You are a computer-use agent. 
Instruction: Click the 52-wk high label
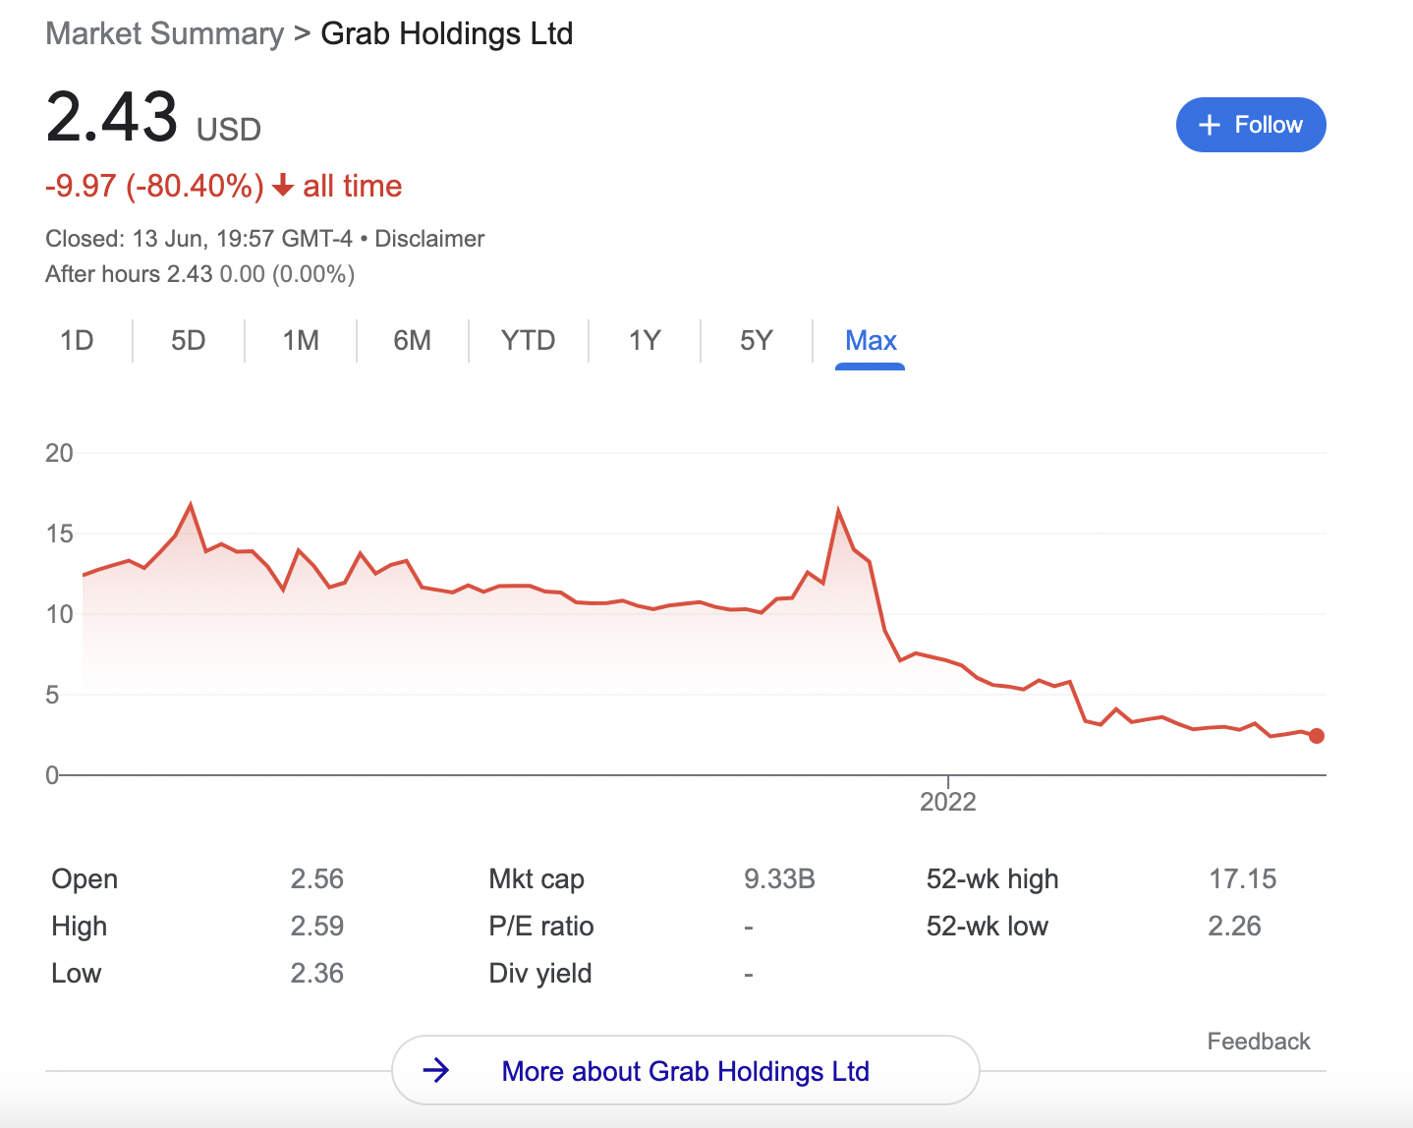point(992,878)
